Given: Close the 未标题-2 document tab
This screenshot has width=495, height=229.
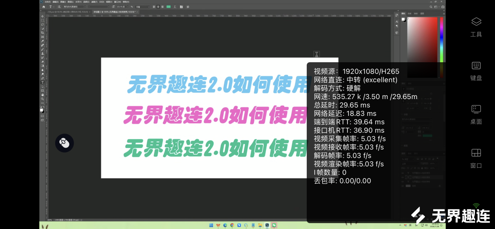Looking at the screenshot, I should (137, 12).
